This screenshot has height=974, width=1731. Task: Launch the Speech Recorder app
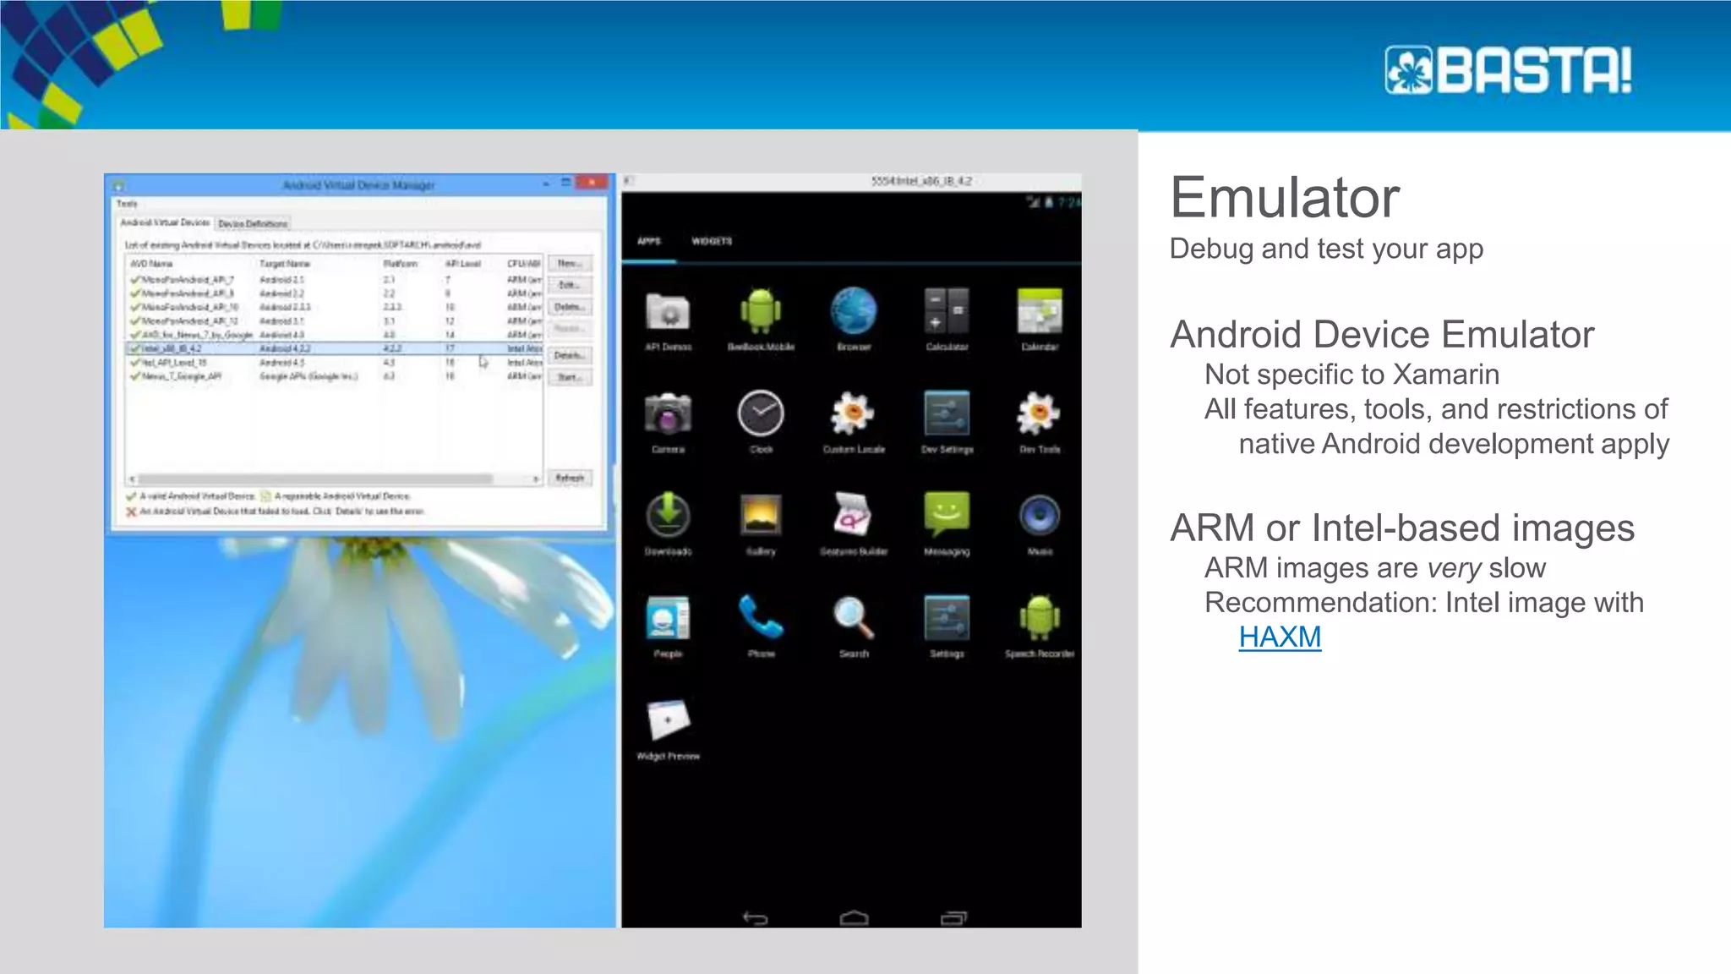click(1040, 627)
